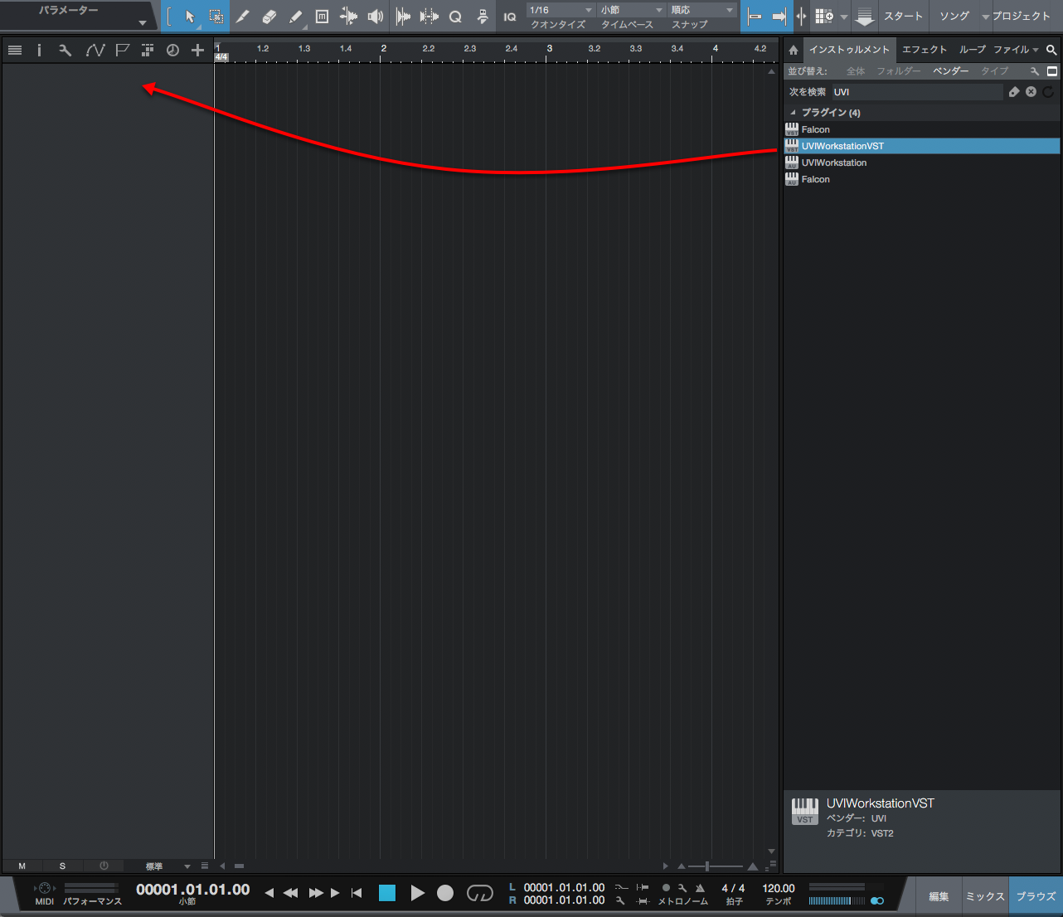1063x917 pixels.
Task: Sort browser by フォルダー
Action: pos(899,71)
